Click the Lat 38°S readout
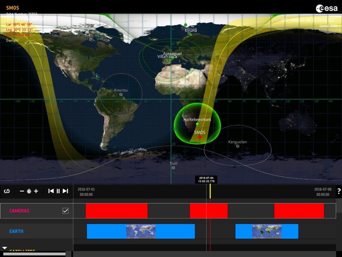 click(19, 25)
